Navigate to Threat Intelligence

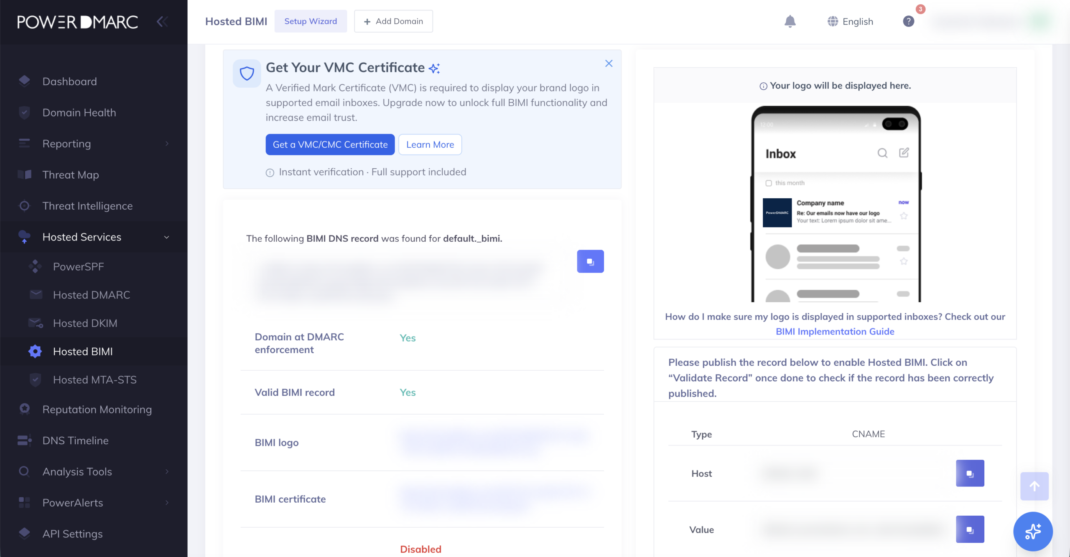pos(87,206)
